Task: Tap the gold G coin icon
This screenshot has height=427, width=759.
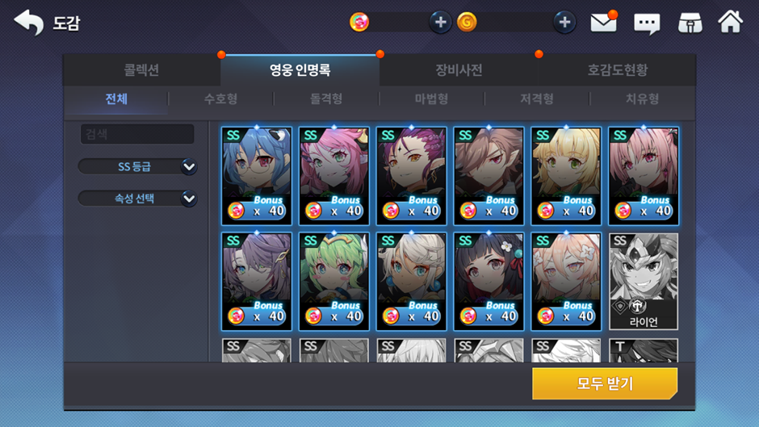Action: pyautogui.click(x=468, y=23)
